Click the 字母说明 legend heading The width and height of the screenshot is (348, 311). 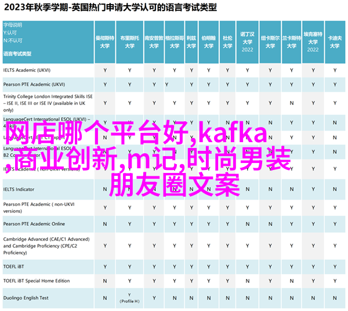[13, 25]
